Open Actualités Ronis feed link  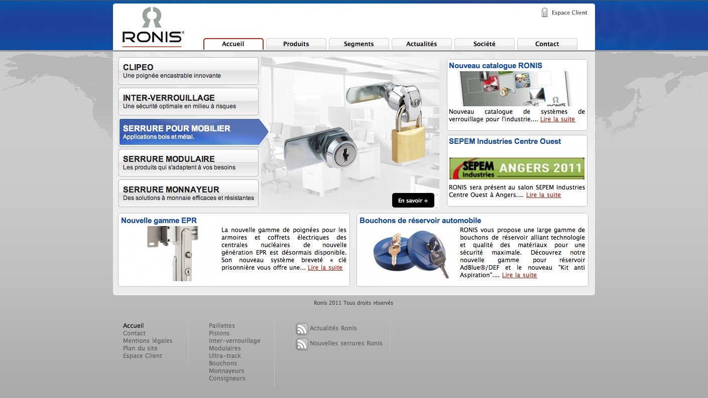point(333,328)
